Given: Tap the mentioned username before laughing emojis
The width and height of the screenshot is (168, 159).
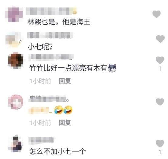Looking at the screenshot, I should (40, 110).
